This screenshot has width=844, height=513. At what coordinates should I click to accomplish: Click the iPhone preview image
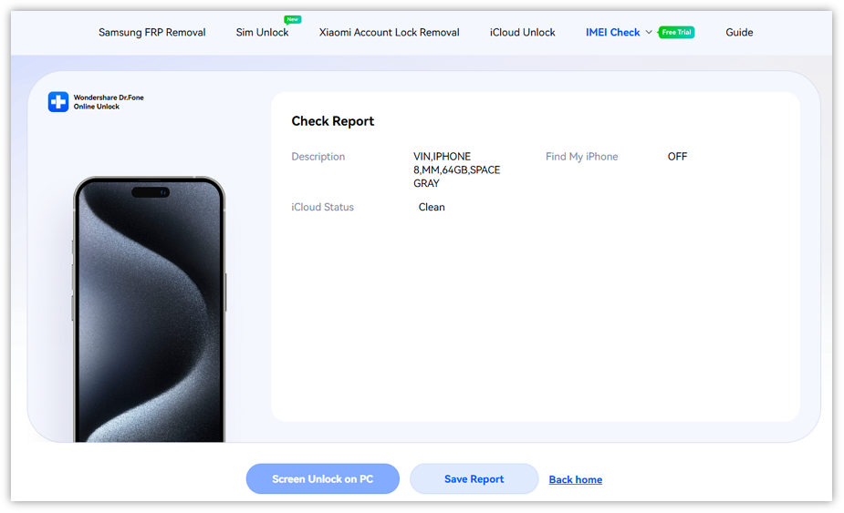click(149, 309)
